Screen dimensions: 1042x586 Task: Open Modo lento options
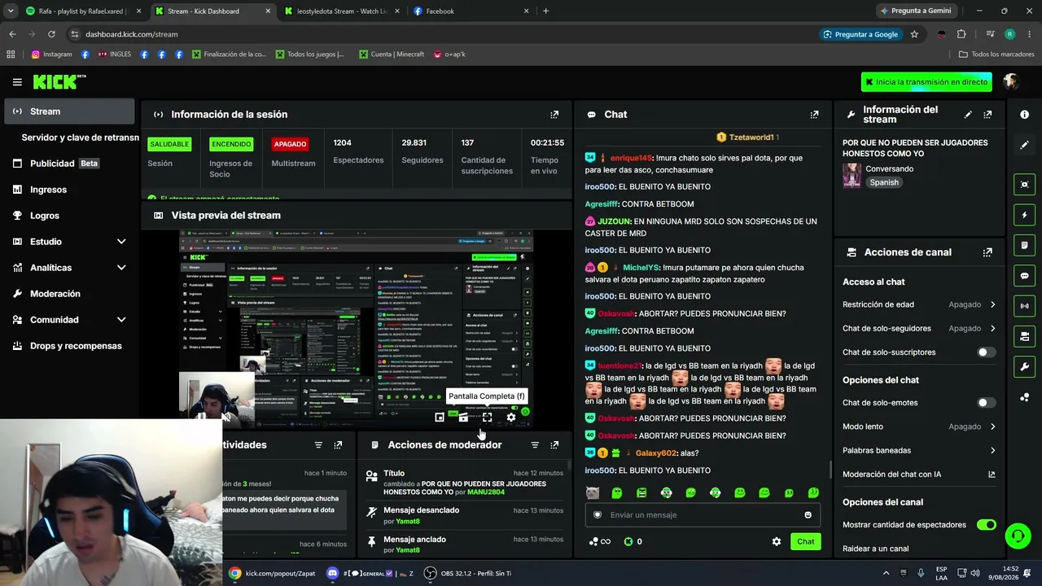coord(919,426)
